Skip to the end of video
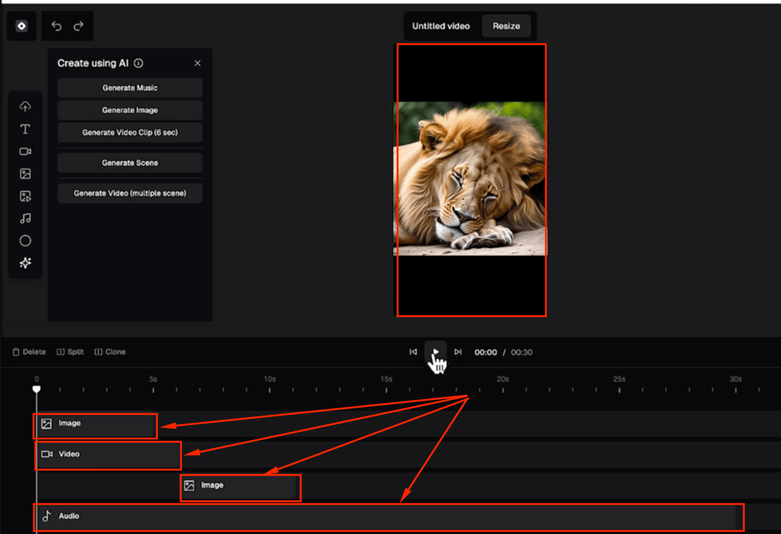The width and height of the screenshot is (781, 534). coord(458,352)
